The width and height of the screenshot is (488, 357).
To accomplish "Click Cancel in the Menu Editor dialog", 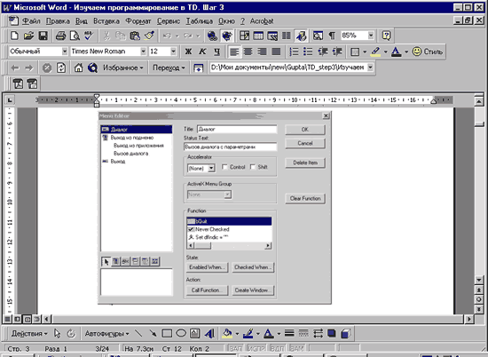I will (x=305, y=143).
